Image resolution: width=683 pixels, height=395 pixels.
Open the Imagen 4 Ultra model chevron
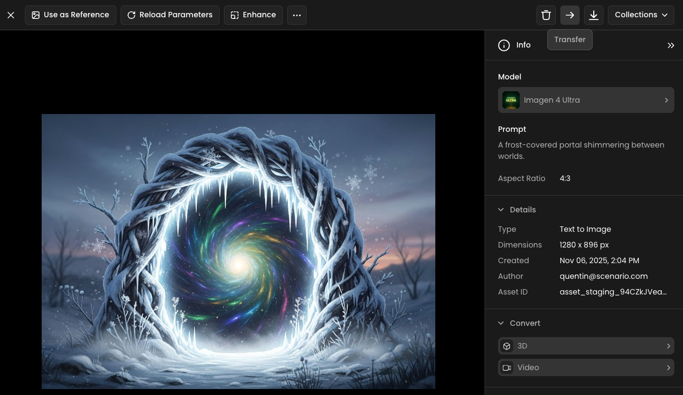pyautogui.click(x=666, y=100)
